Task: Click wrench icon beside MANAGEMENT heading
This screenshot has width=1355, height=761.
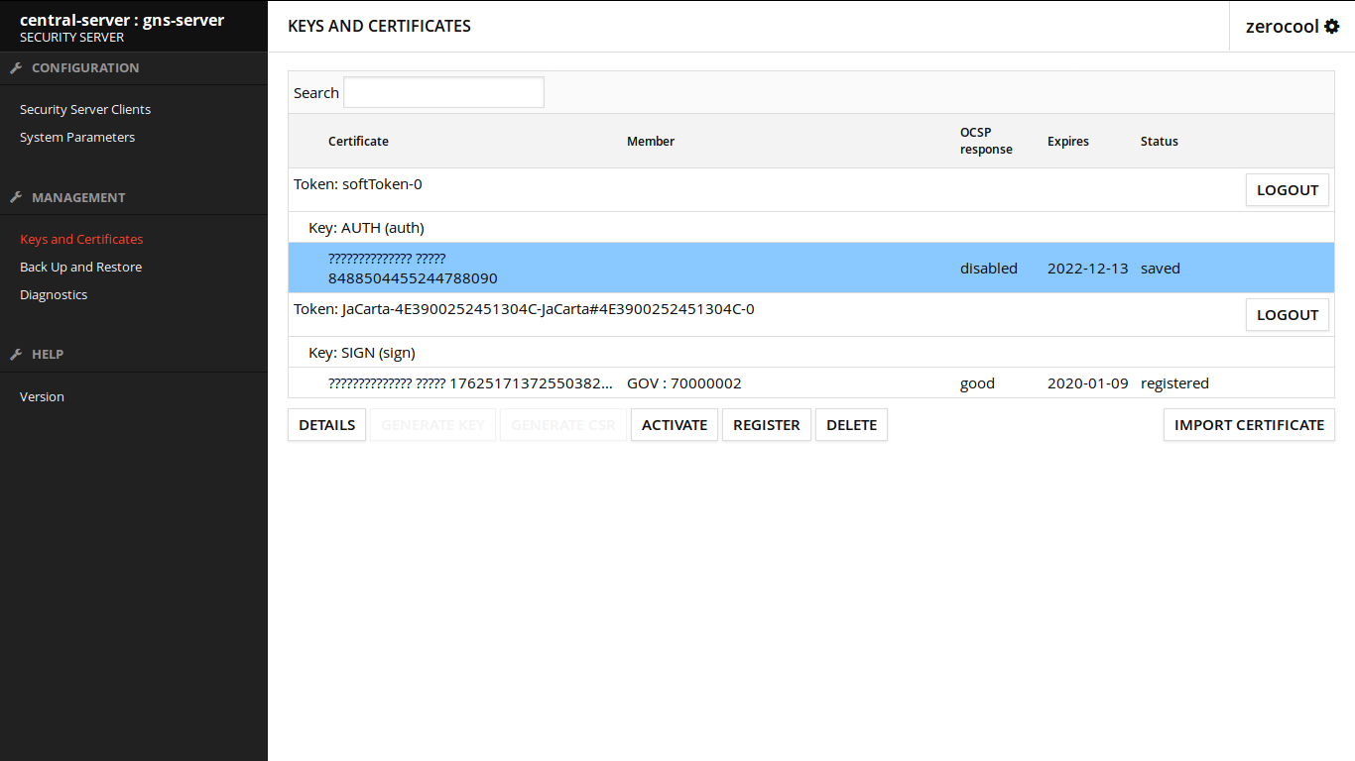Action: [16, 198]
